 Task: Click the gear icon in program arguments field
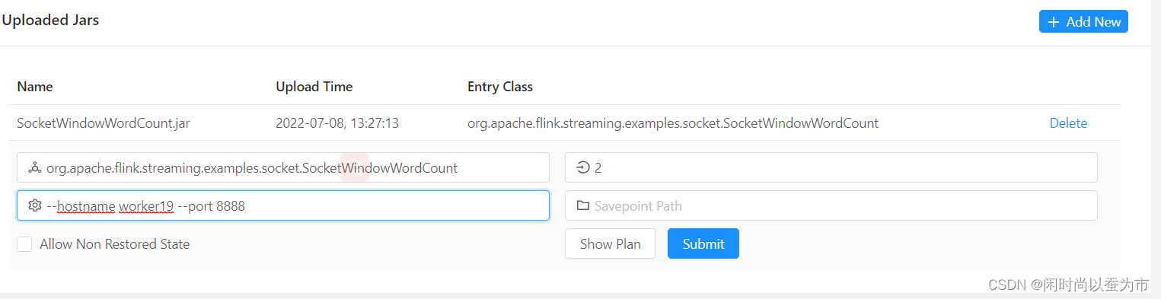click(34, 205)
